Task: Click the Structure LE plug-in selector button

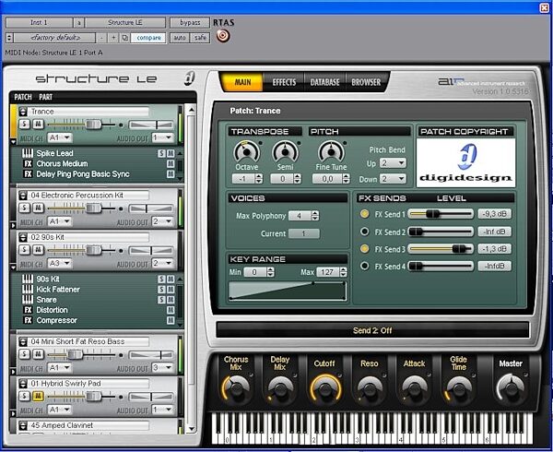Action: click(124, 22)
